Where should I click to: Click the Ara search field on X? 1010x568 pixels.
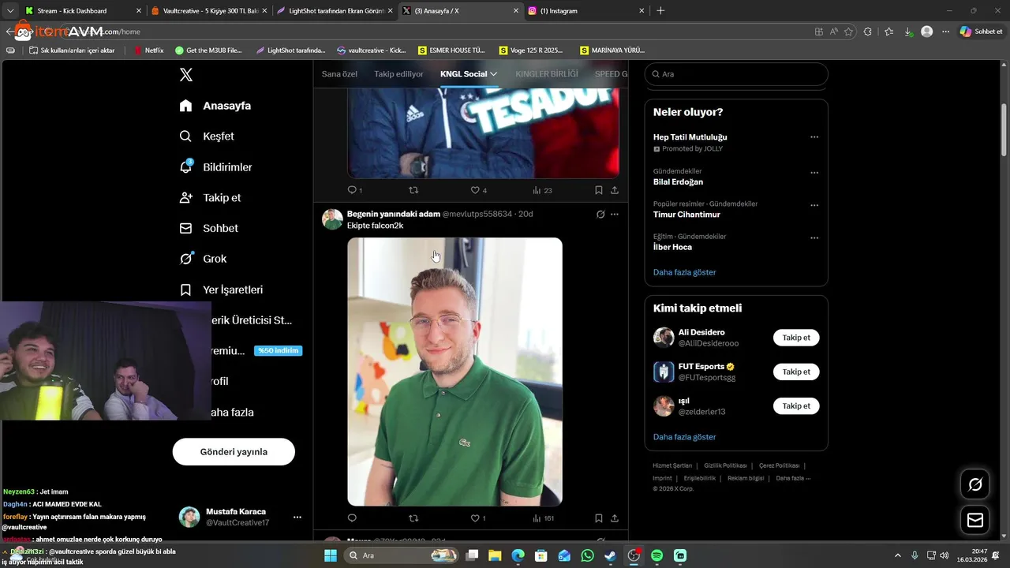(x=736, y=74)
